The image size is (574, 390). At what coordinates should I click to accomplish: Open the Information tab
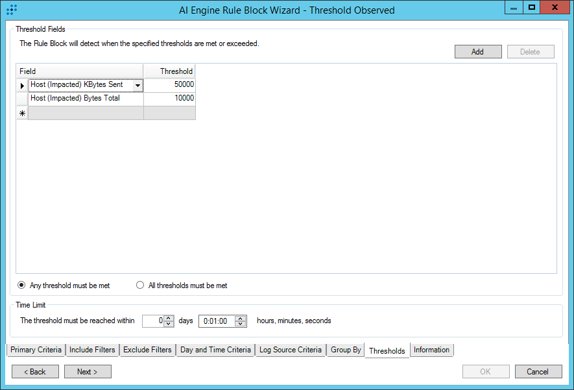pos(431,350)
